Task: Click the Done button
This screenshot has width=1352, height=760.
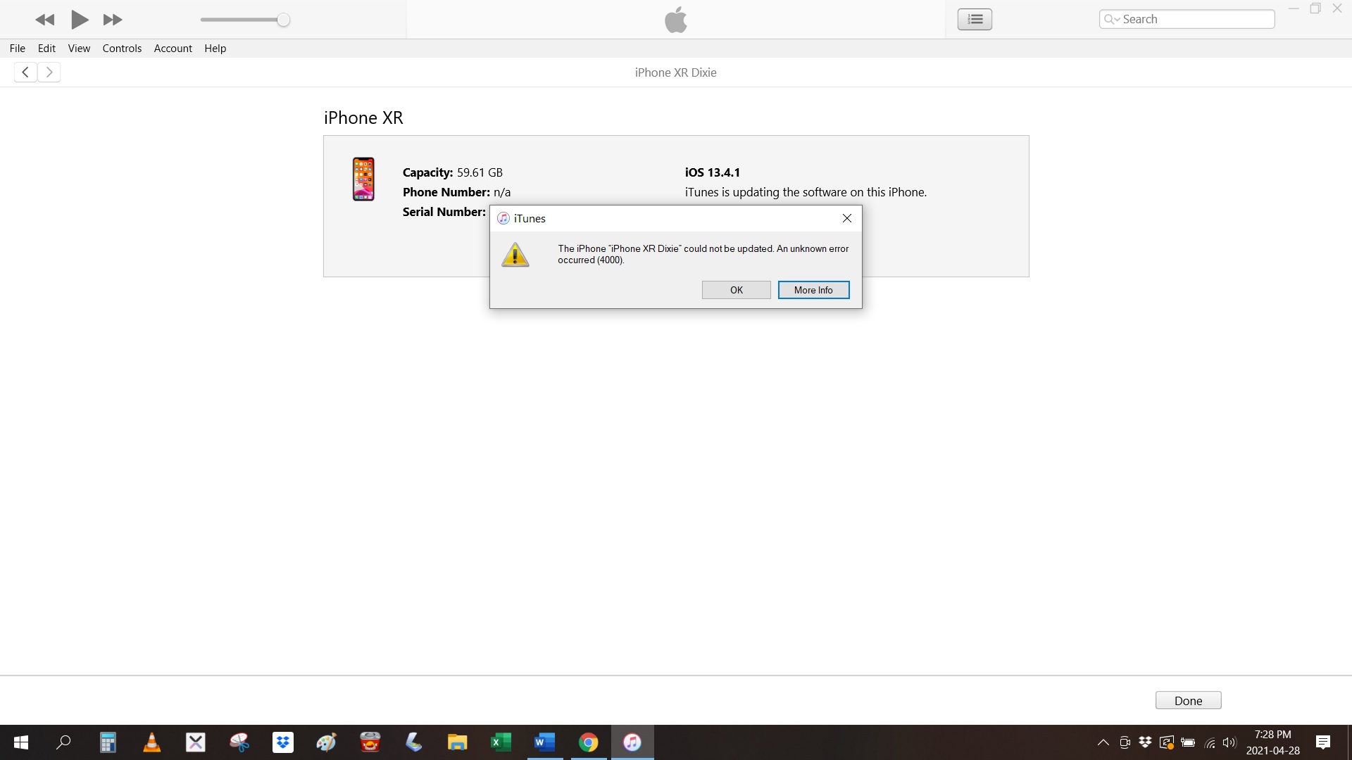Action: pos(1188,700)
